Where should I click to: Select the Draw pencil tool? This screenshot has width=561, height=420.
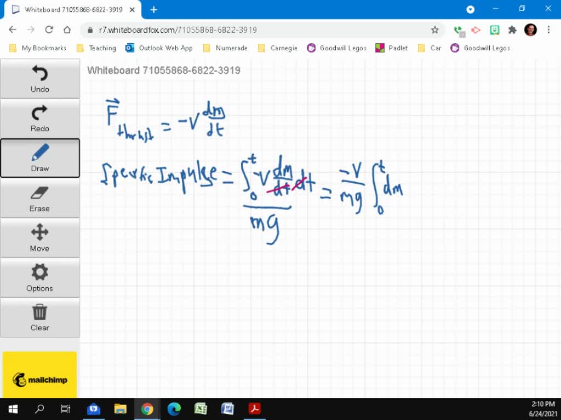point(40,158)
